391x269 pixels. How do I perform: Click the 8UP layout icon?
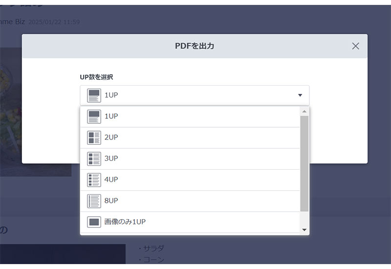pyautogui.click(x=94, y=201)
